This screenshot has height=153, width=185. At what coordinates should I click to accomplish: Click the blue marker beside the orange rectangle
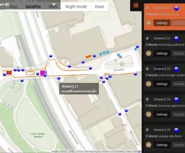94,56
